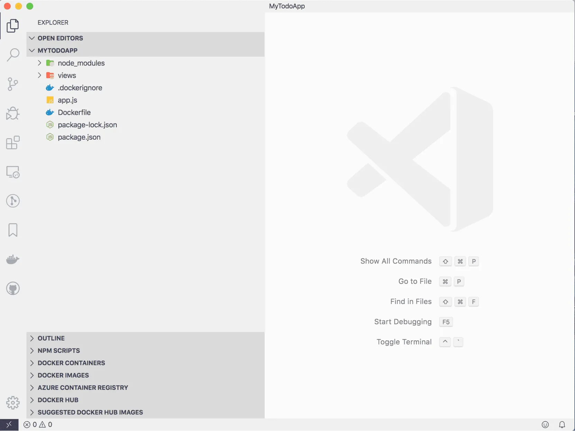575x431 pixels.
Task: Collapse the Open Editors section
Action: [x=145, y=38]
